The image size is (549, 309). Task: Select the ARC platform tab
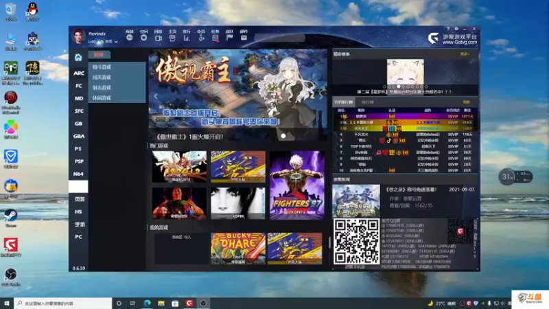click(78, 73)
